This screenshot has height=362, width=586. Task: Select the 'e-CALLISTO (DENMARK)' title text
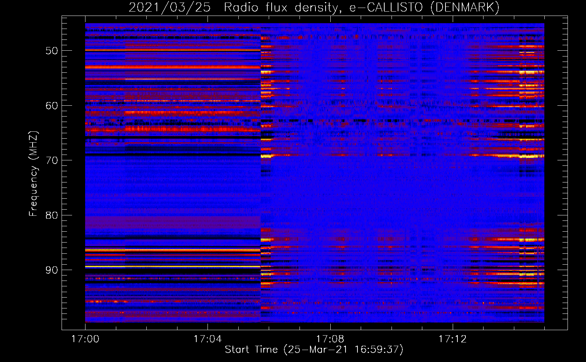pos(424,8)
